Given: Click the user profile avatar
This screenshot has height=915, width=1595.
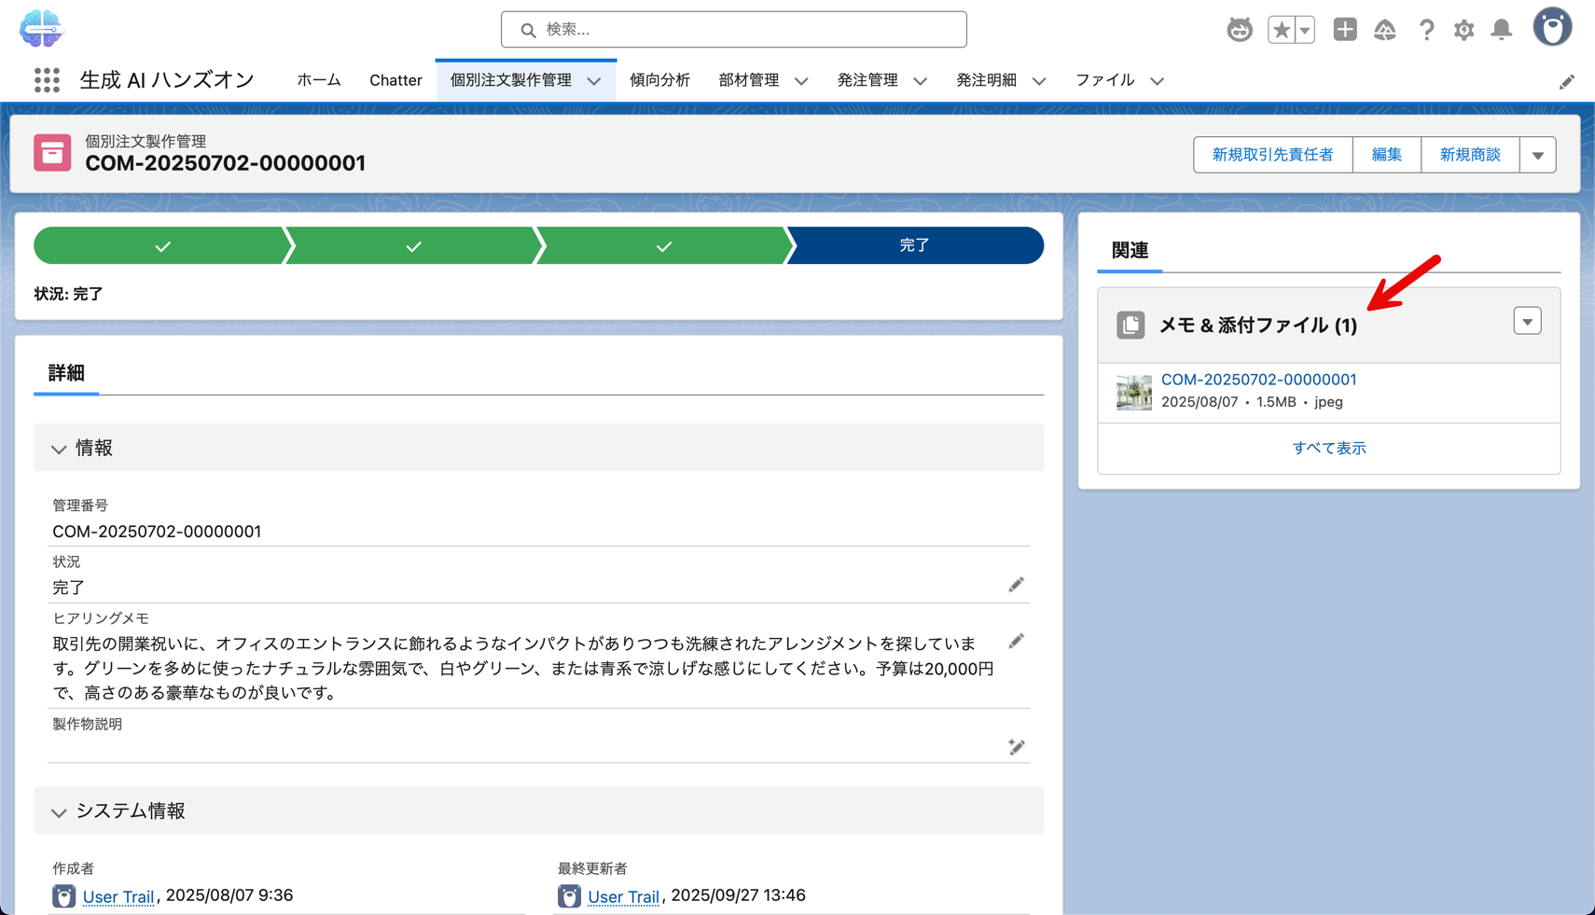Looking at the screenshot, I should tap(1552, 28).
